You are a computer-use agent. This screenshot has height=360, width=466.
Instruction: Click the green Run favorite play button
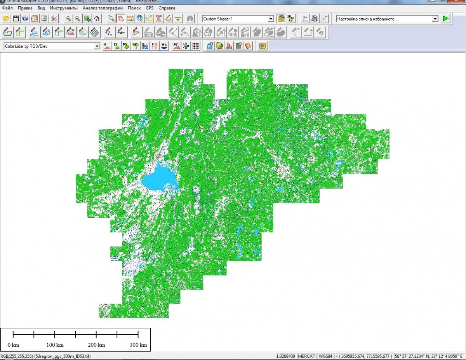tap(445, 19)
